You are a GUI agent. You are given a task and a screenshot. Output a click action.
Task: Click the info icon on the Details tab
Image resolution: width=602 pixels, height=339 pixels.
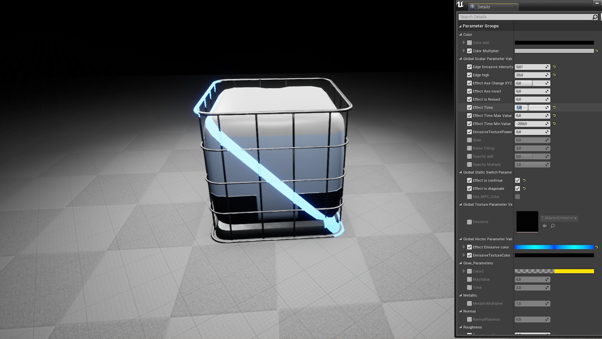pyautogui.click(x=472, y=7)
